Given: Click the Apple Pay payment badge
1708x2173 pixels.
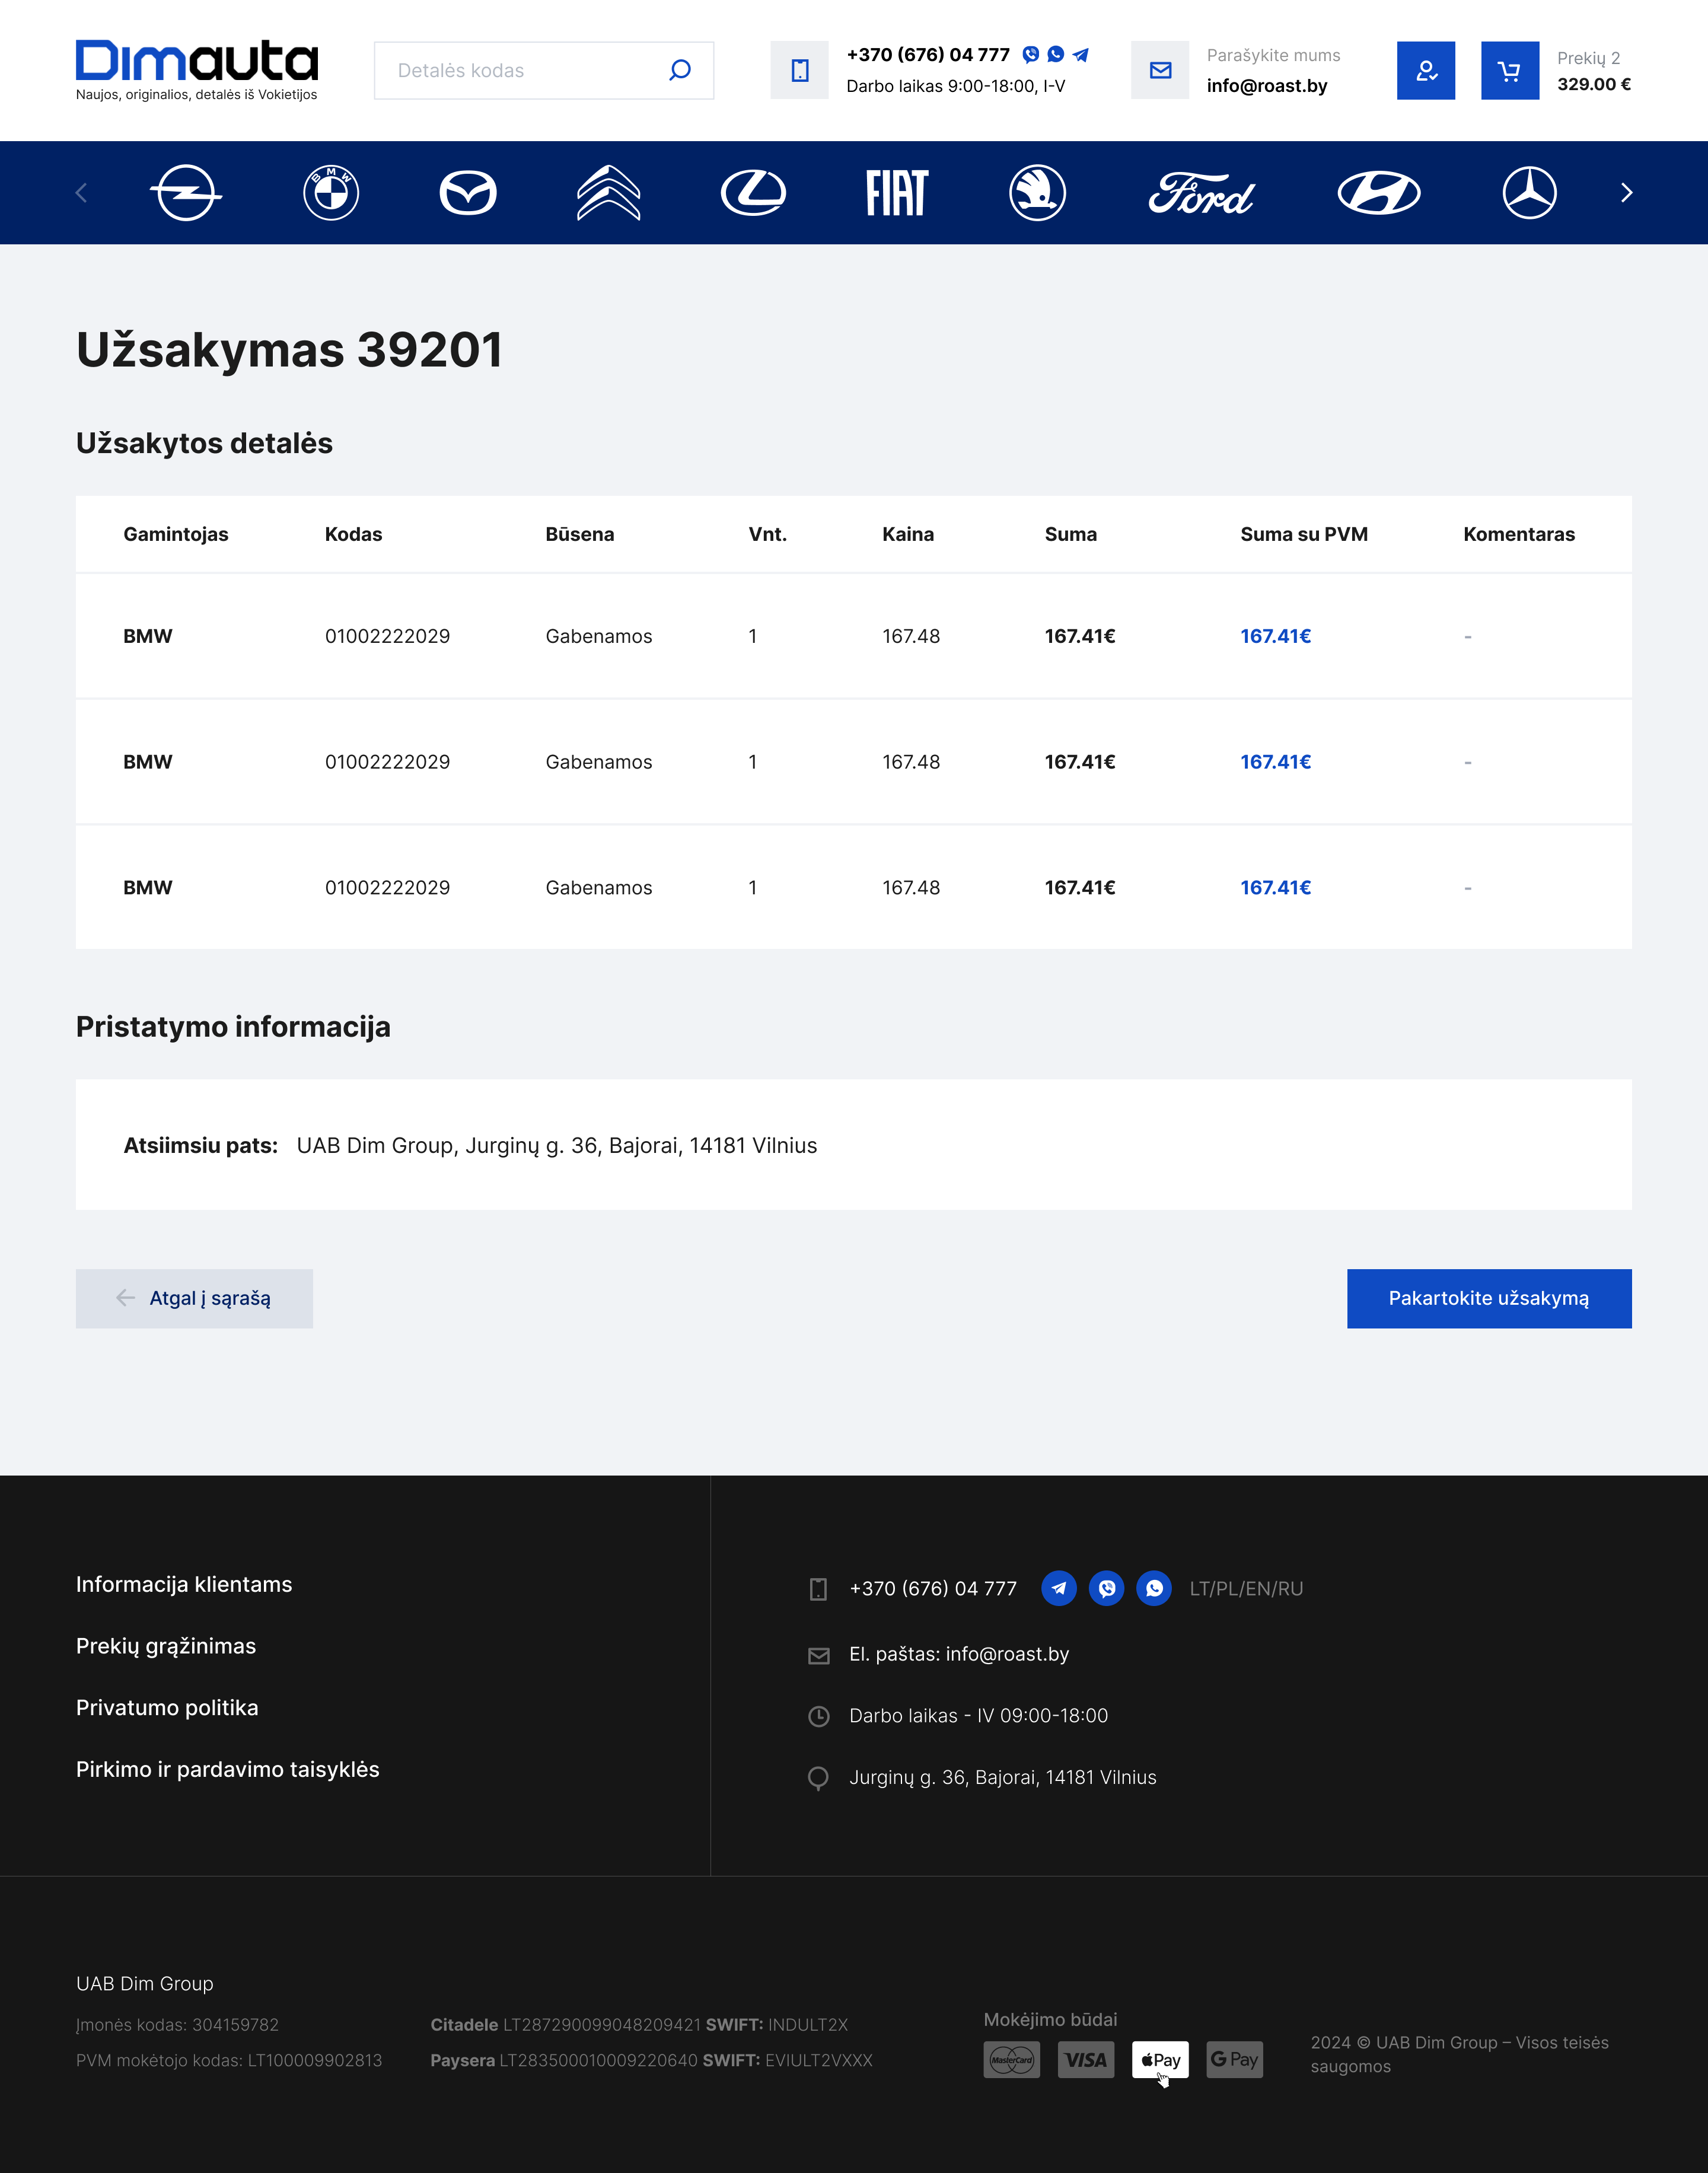Looking at the screenshot, I should click(1160, 2060).
